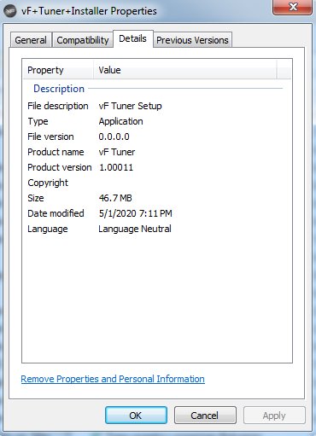Select the Language property label
The width and height of the screenshot is (316, 436).
pyautogui.click(x=48, y=229)
